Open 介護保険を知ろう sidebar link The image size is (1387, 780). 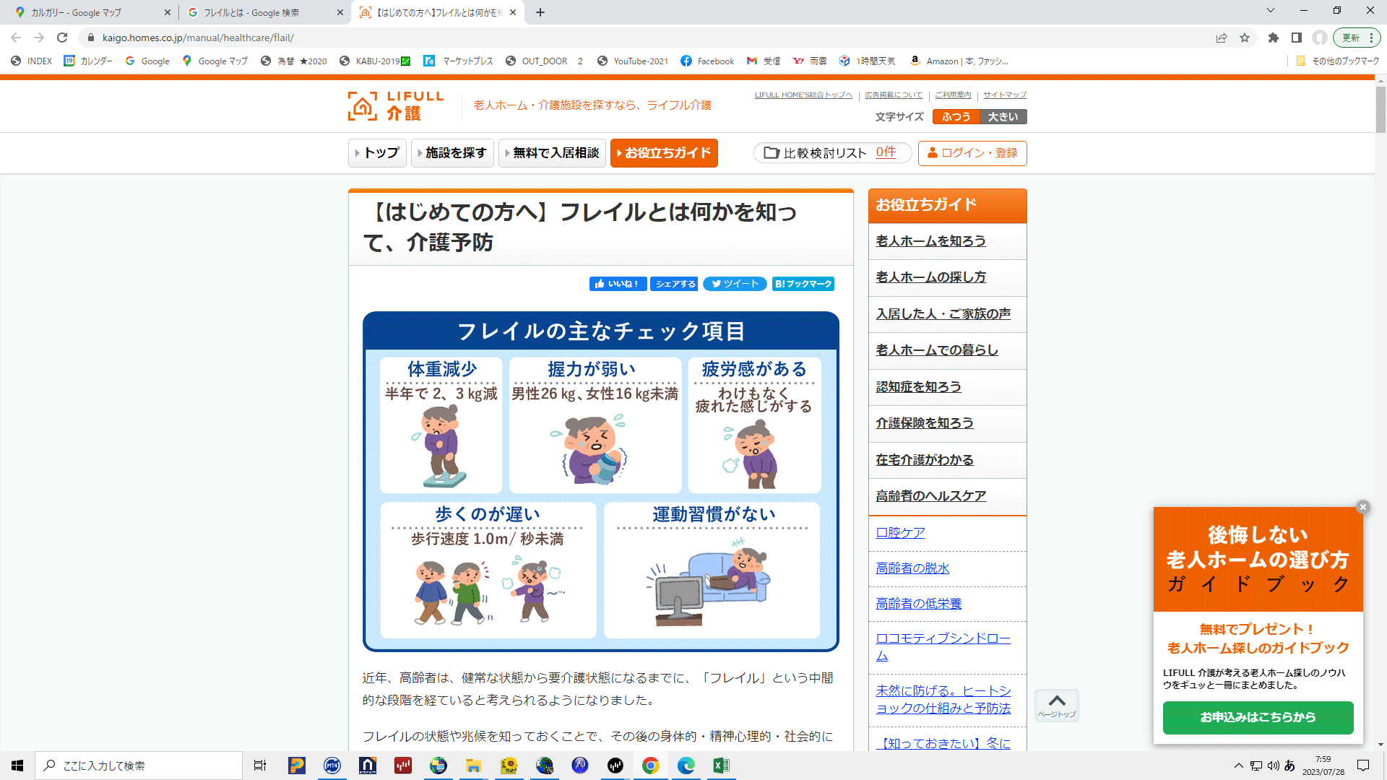(925, 423)
